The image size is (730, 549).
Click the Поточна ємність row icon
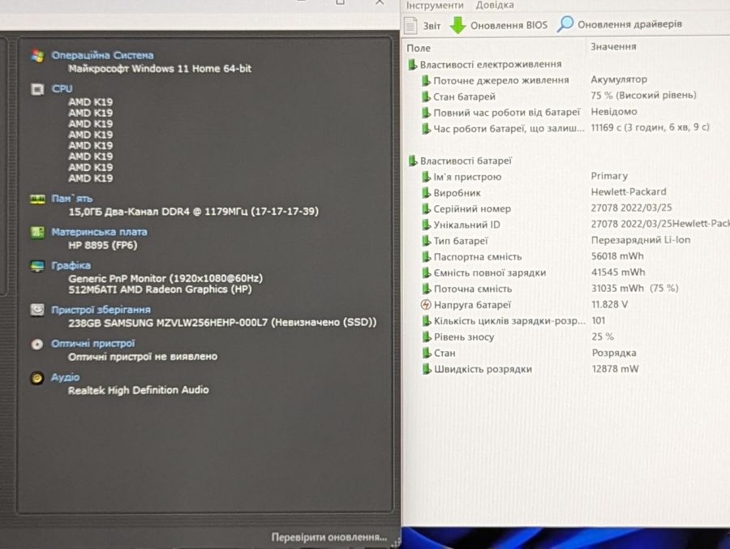click(x=426, y=289)
